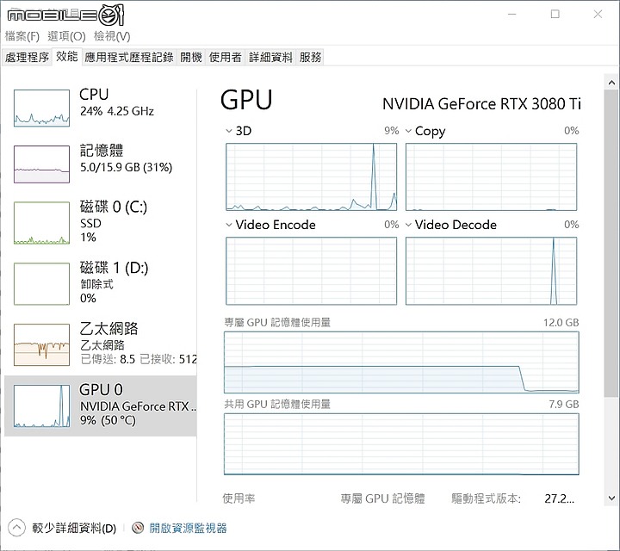Click the Video Decode usage graph
The height and width of the screenshot is (551, 620).
[491, 271]
